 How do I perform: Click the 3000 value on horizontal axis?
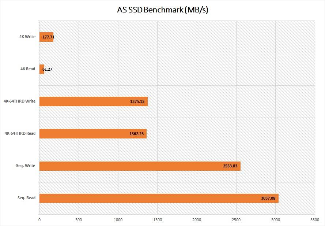275,220
